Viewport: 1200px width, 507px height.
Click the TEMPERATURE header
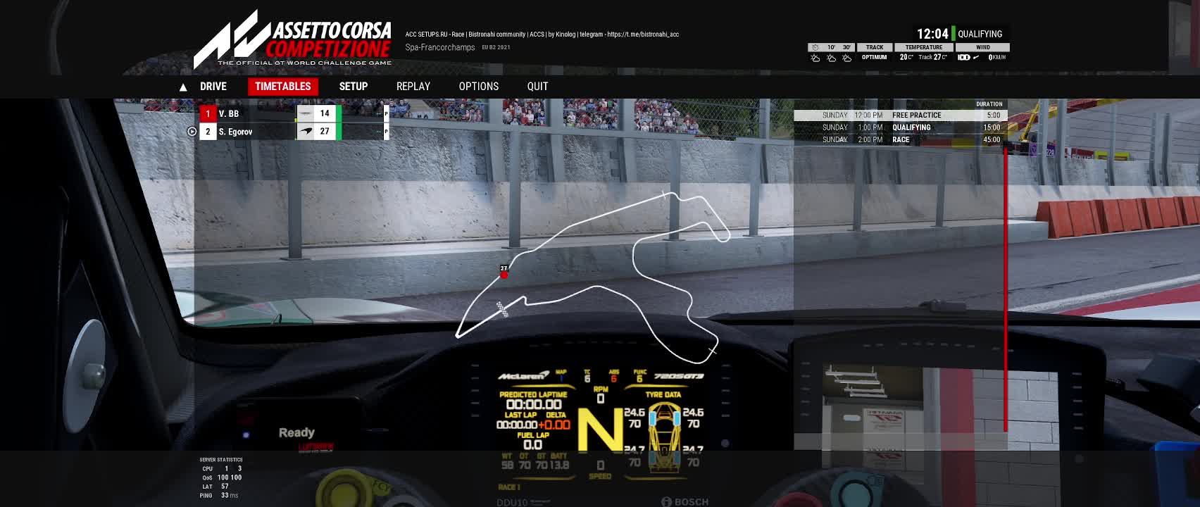924,47
